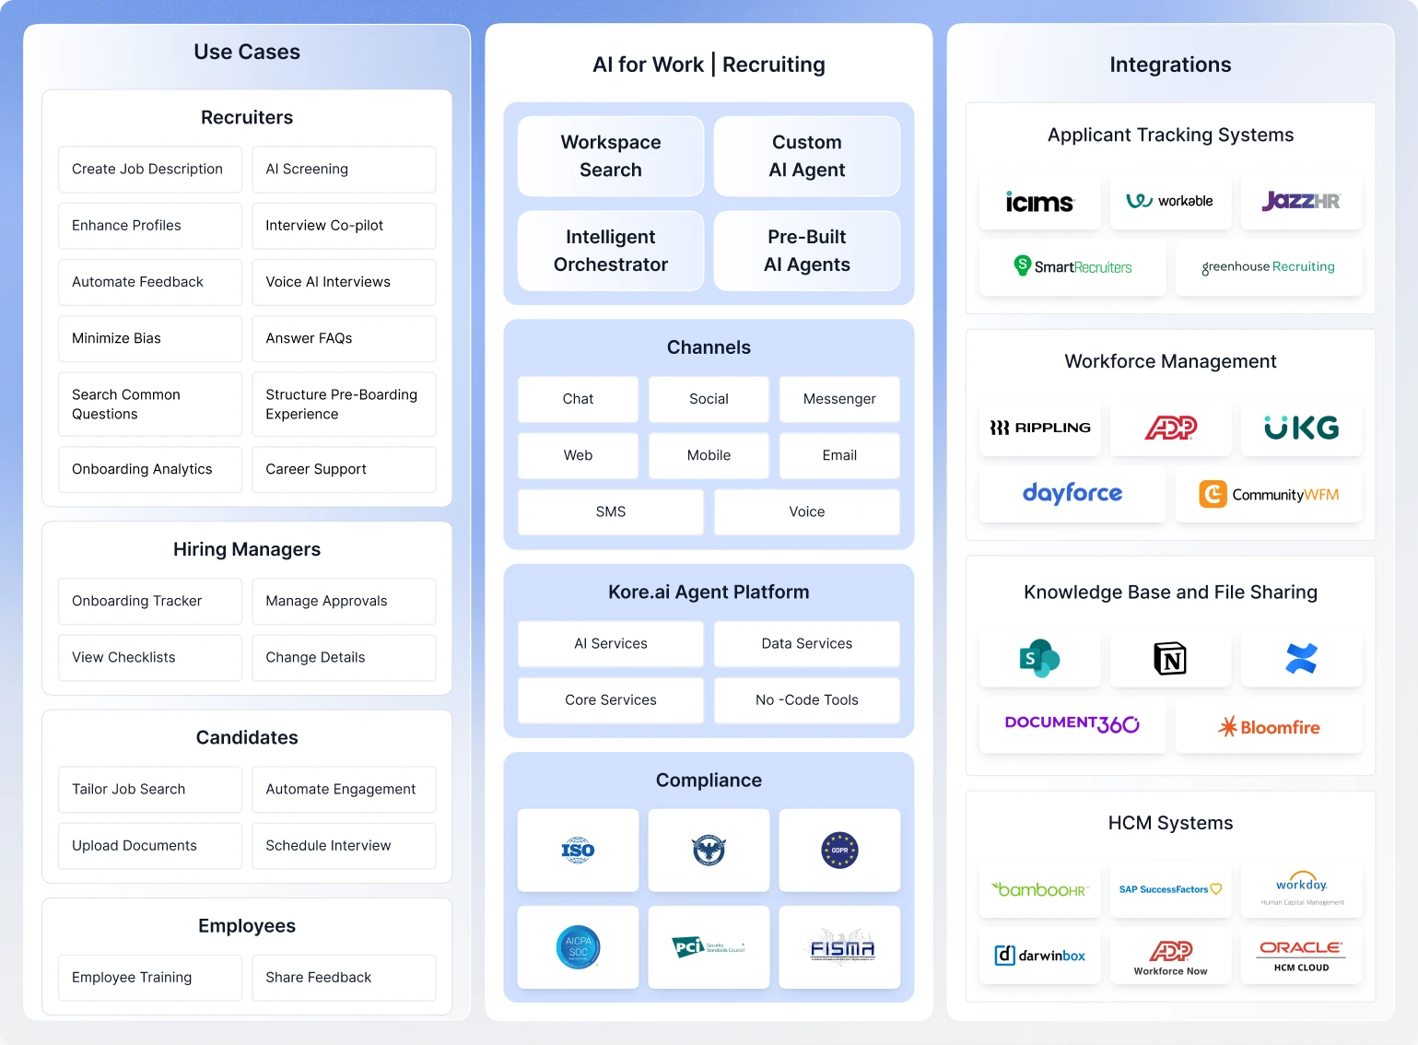Click the No -Code Tools box
This screenshot has width=1418, height=1045.
(807, 700)
